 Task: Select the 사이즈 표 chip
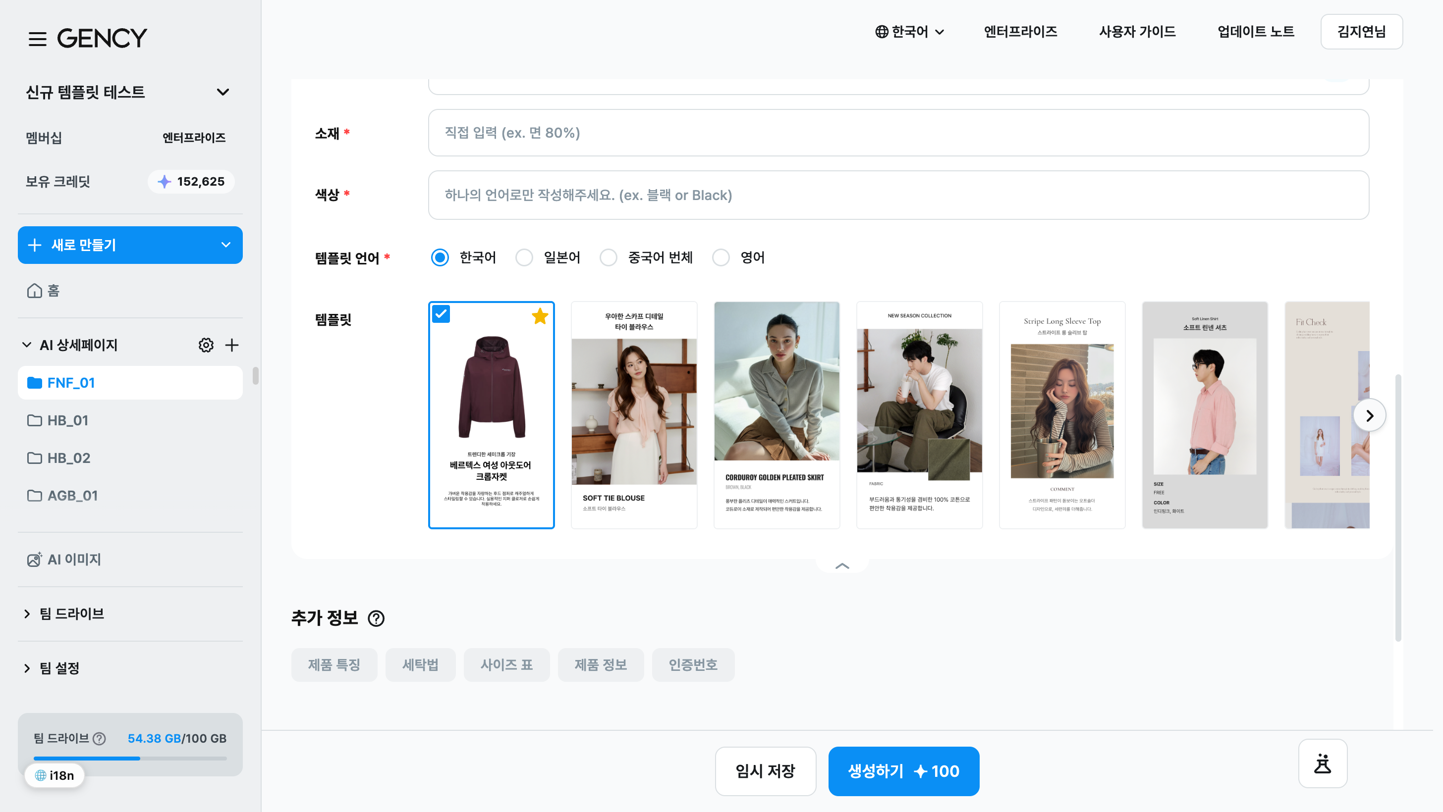(506, 665)
